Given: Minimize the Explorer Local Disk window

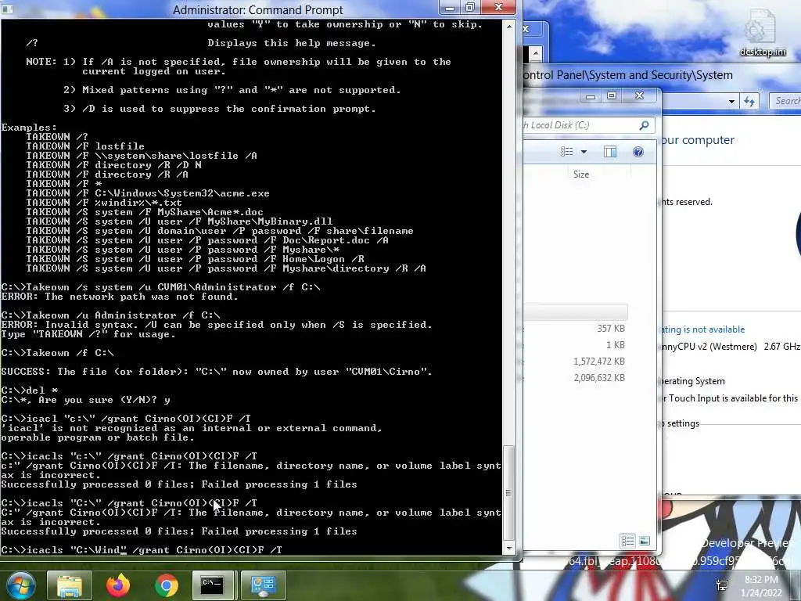Looking at the screenshot, I should 590,96.
